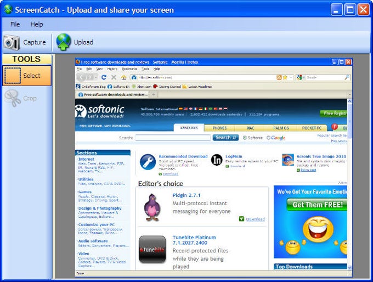Open the Utilities section link
Viewport: 373px width, 282px height.
point(86,179)
